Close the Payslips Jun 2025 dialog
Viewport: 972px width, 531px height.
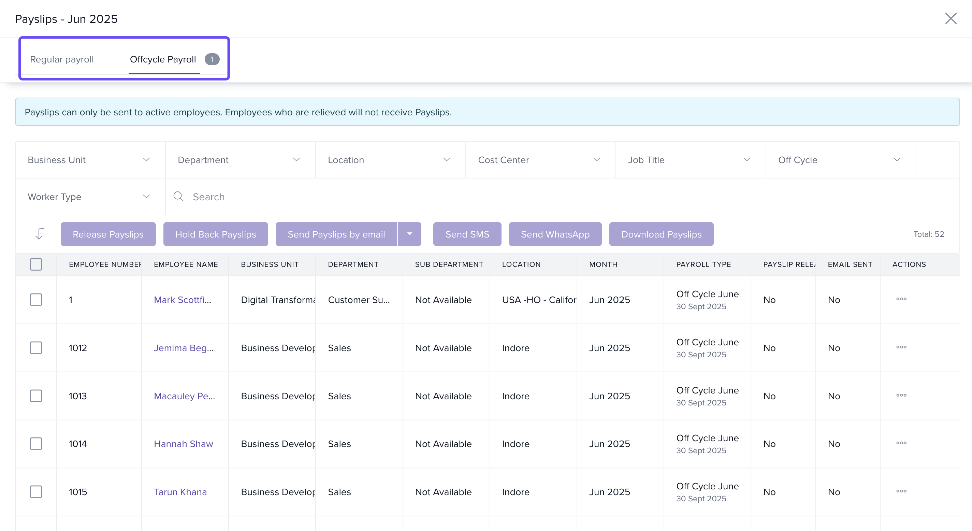(x=951, y=18)
